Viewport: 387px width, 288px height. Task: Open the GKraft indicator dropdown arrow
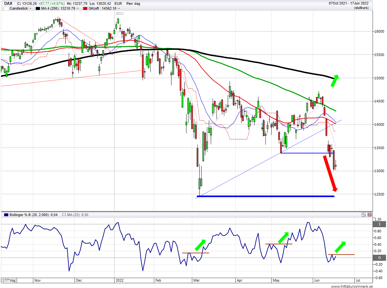119,8
